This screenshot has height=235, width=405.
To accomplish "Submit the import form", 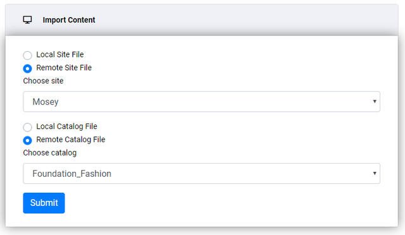I will [44, 203].
